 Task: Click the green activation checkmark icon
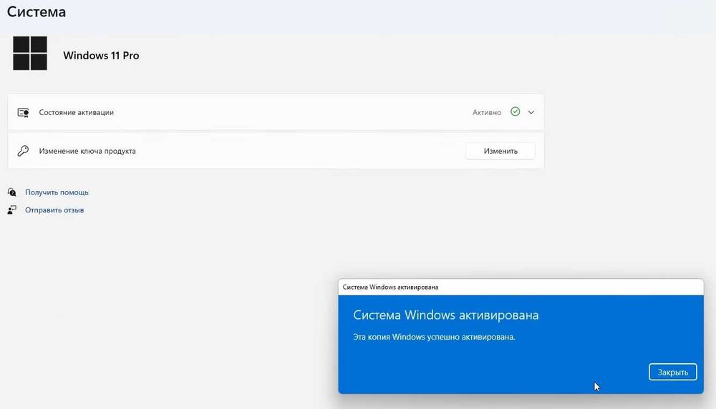(x=515, y=112)
